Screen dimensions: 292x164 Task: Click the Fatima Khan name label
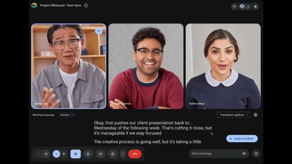point(197,104)
